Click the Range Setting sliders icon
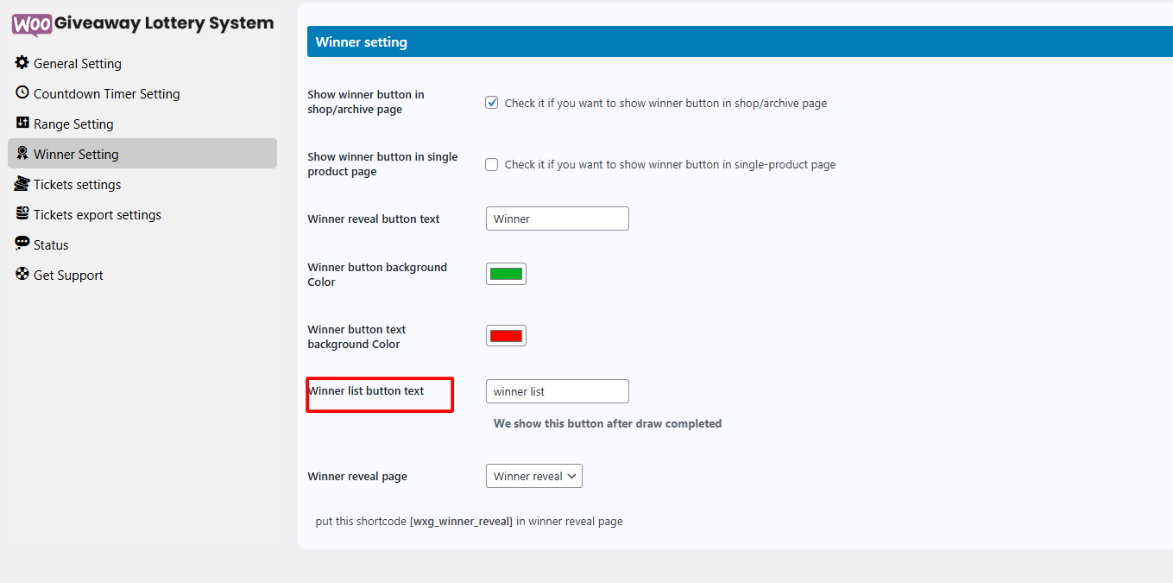This screenshot has width=1173, height=583. [22, 124]
